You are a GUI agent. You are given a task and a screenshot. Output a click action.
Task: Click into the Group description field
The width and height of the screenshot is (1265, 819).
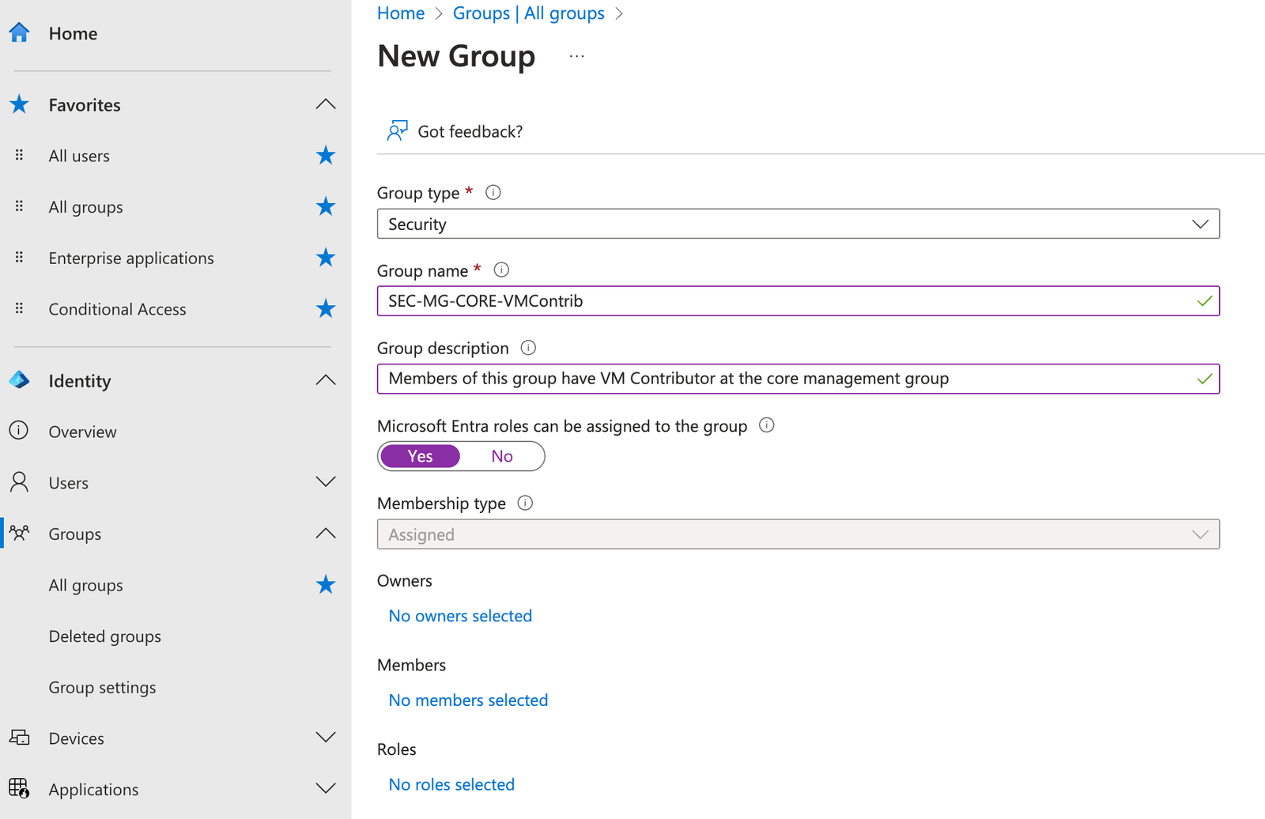(799, 379)
